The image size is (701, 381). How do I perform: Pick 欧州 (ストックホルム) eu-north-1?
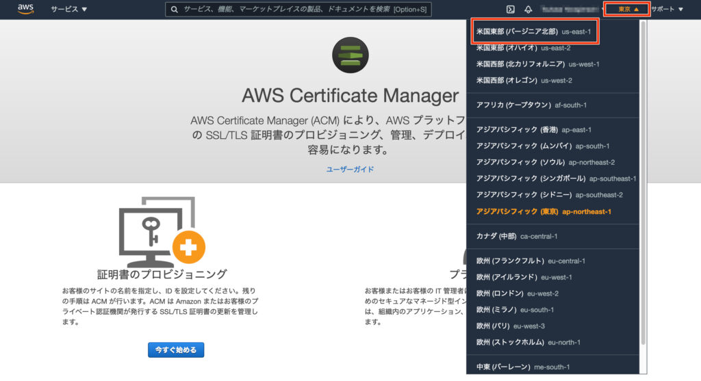click(x=528, y=343)
